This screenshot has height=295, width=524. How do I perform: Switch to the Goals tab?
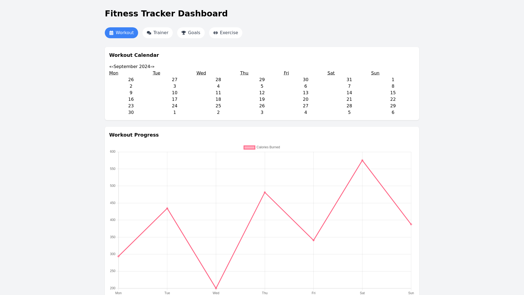tap(191, 33)
